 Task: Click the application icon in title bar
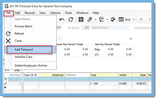pyautogui.click(x=7, y=6)
